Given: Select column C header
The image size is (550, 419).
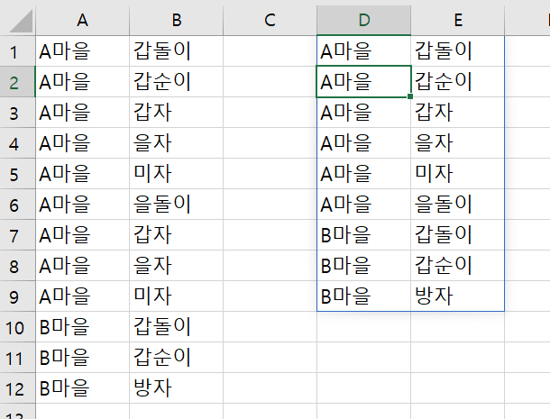Looking at the screenshot, I should [x=270, y=21].
